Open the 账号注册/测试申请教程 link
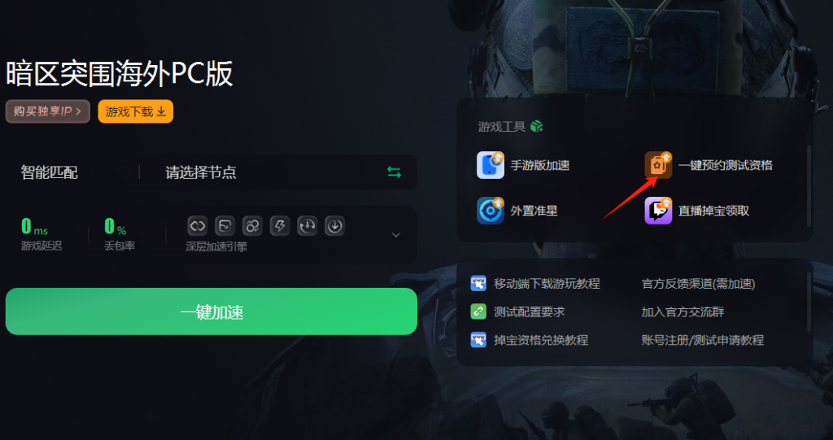This screenshot has height=440, width=833. 702,340
